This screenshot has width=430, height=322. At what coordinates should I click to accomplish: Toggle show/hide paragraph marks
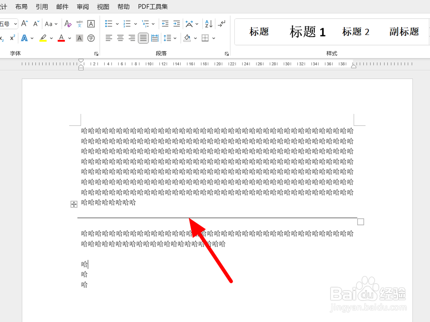click(222, 24)
